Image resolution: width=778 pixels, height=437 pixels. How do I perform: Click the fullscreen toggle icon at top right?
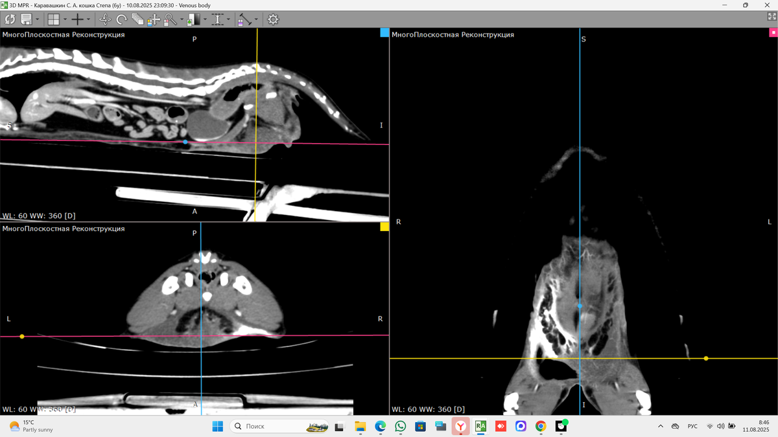tap(772, 17)
